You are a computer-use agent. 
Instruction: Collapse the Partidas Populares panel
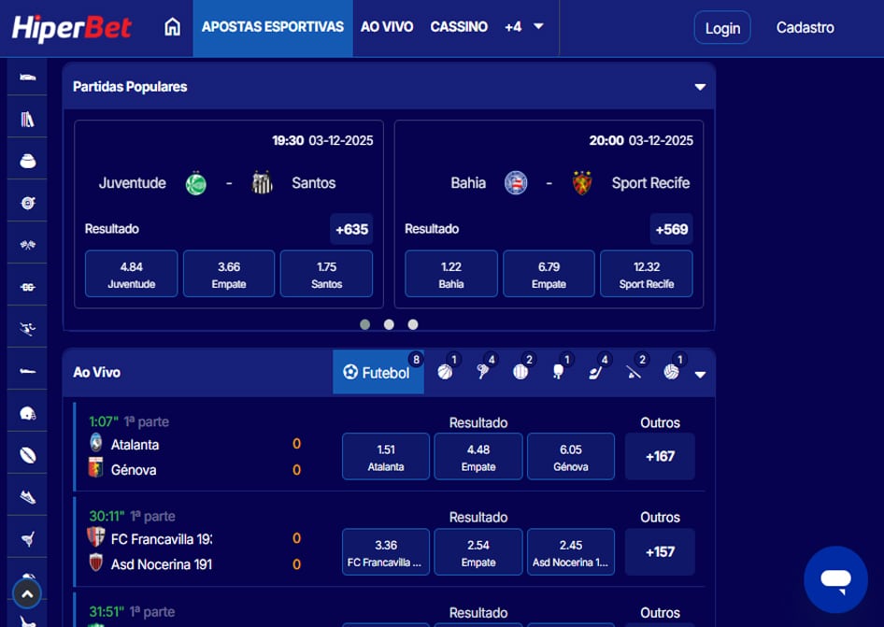(x=700, y=86)
